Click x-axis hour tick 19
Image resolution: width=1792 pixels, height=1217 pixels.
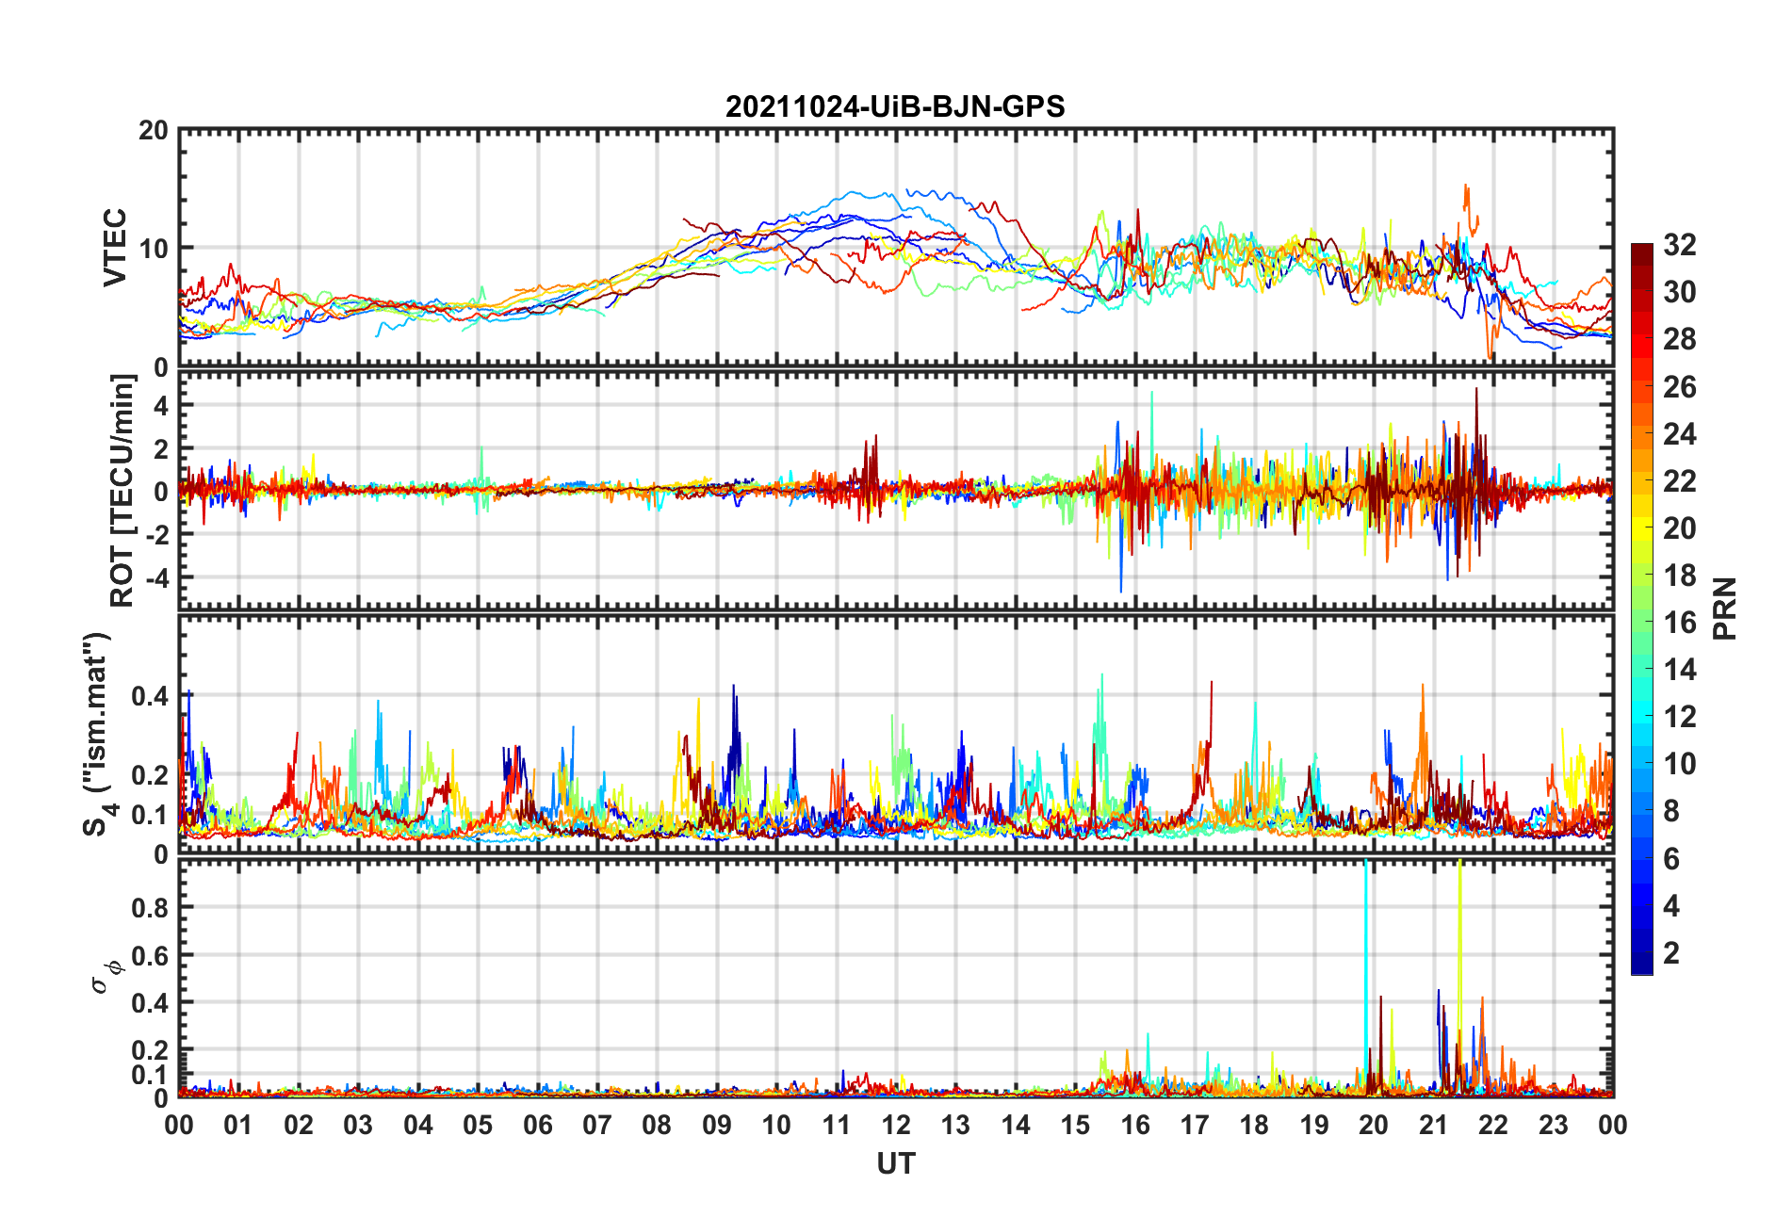pos(1314,1125)
